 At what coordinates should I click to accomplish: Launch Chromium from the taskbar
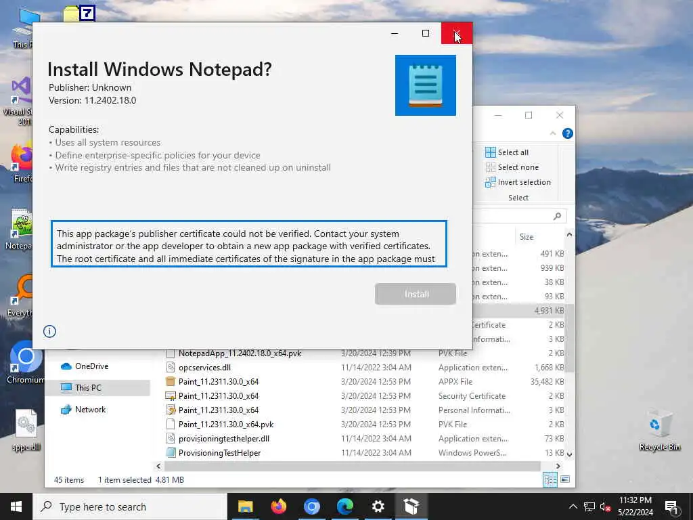point(311,506)
